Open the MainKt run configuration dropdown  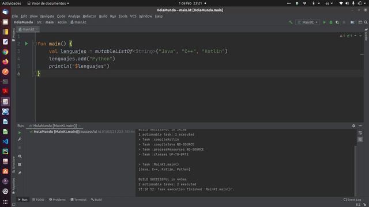[x=307, y=22]
